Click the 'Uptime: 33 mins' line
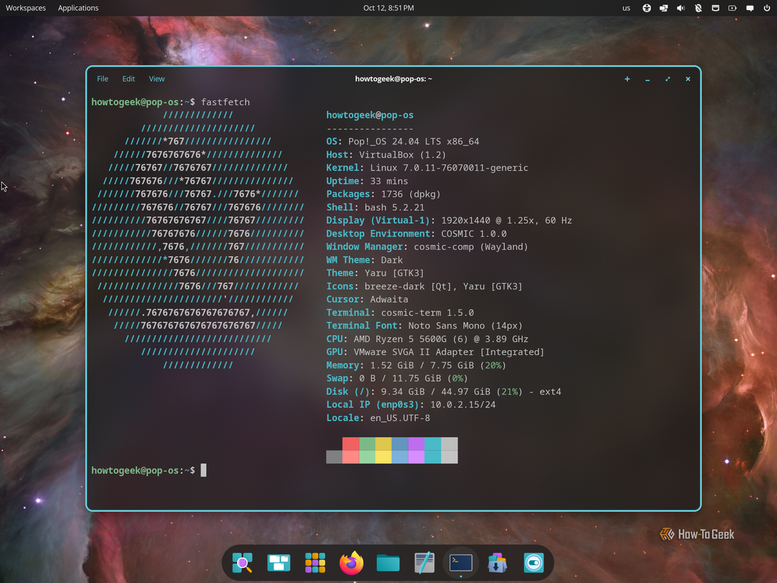Screen dimensions: 777x583 (367, 181)
